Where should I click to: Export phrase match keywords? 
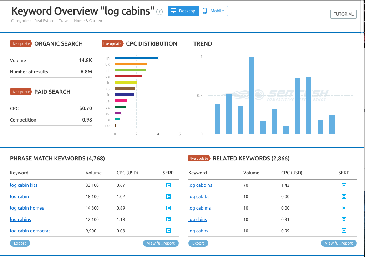[20, 243]
